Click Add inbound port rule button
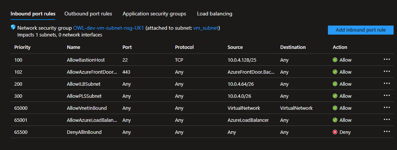Screen dimensions: 397x150 point(361,30)
